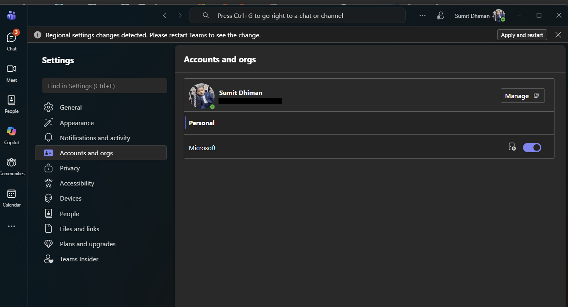This screenshot has height=307, width=568.
Task: Click the notifications bell person icon
Action: pos(440,15)
